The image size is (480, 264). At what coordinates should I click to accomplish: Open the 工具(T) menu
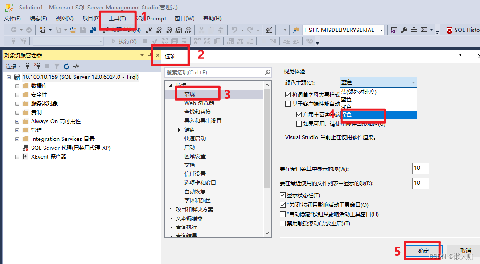click(118, 18)
